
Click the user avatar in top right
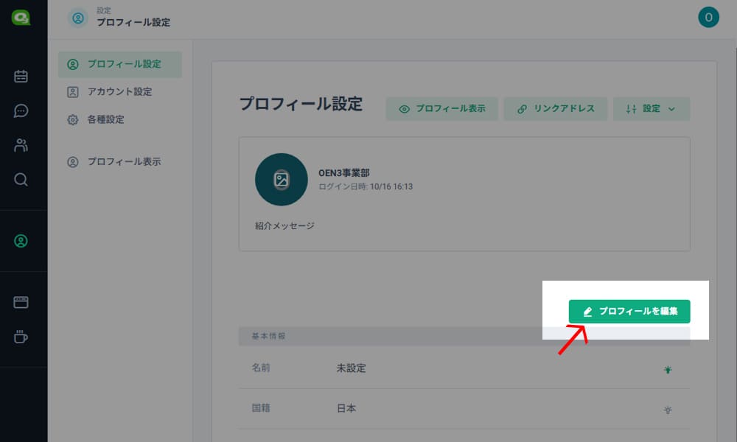pyautogui.click(x=708, y=18)
